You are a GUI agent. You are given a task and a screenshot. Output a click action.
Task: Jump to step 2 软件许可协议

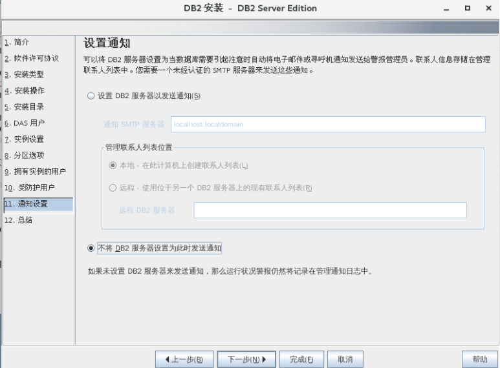tap(32, 58)
